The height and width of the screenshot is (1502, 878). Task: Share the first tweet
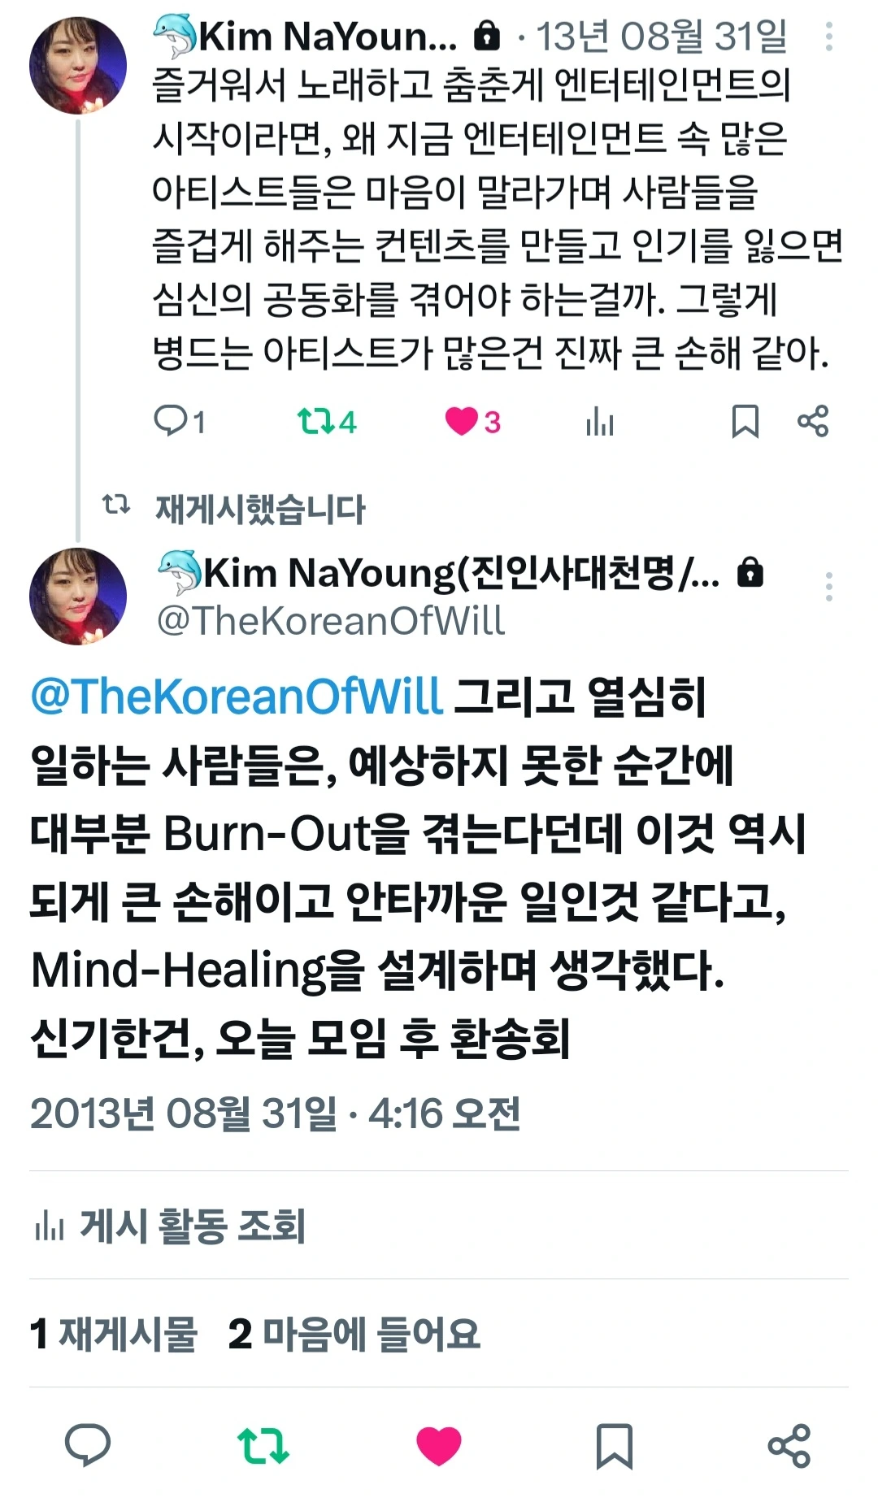point(812,421)
